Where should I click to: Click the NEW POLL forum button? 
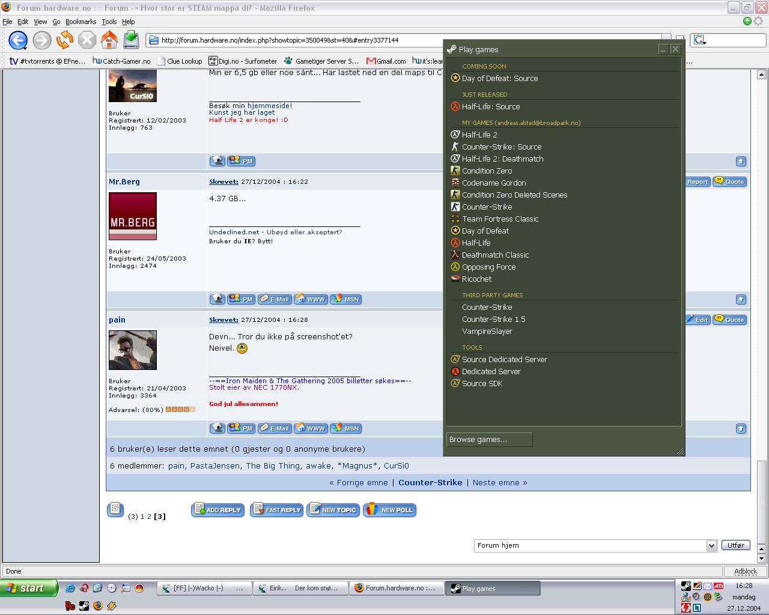click(390, 510)
